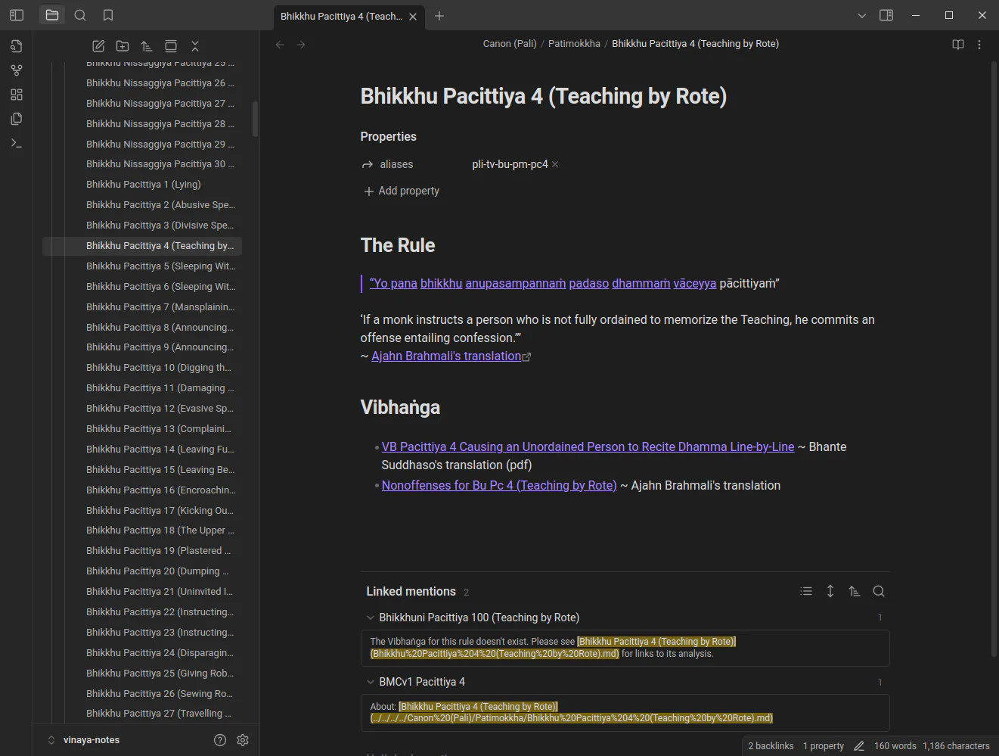Open the file explorer folder icon
Viewport: 999px width, 756px height.
(x=52, y=15)
